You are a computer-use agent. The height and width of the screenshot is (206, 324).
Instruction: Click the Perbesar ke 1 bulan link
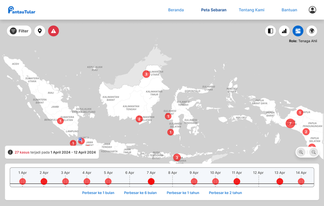tap(98, 193)
